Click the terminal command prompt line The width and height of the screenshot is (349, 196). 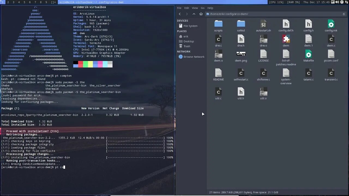[33, 167]
